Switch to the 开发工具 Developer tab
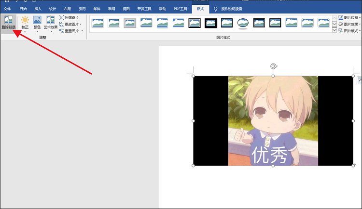Screen dimensions: 362x209 coord(144,9)
